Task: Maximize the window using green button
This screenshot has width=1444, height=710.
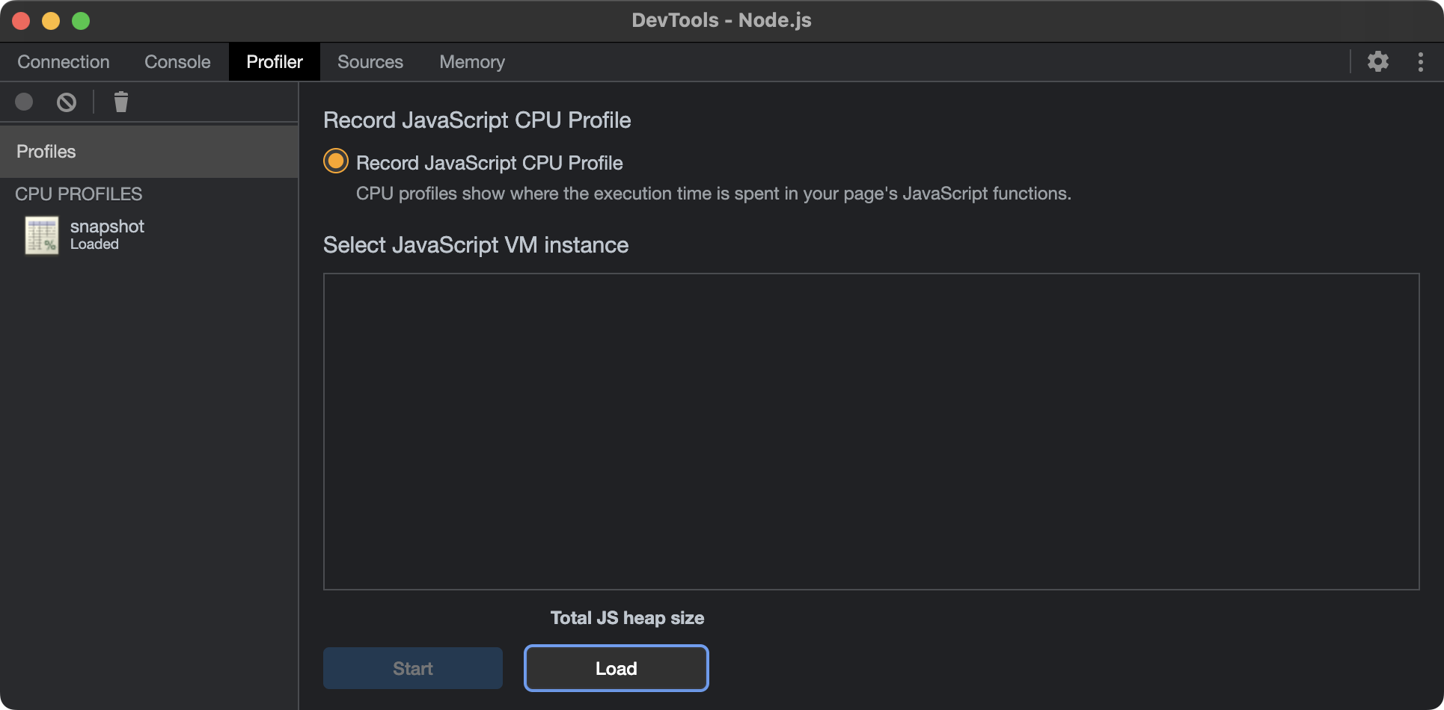Action: click(x=81, y=21)
